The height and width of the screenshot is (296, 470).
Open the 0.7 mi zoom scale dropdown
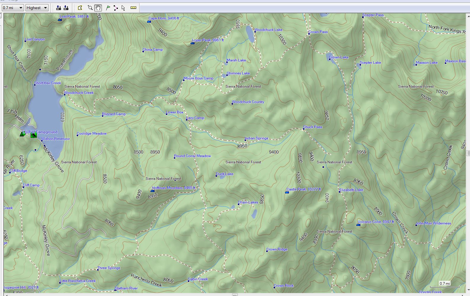coord(13,8)
